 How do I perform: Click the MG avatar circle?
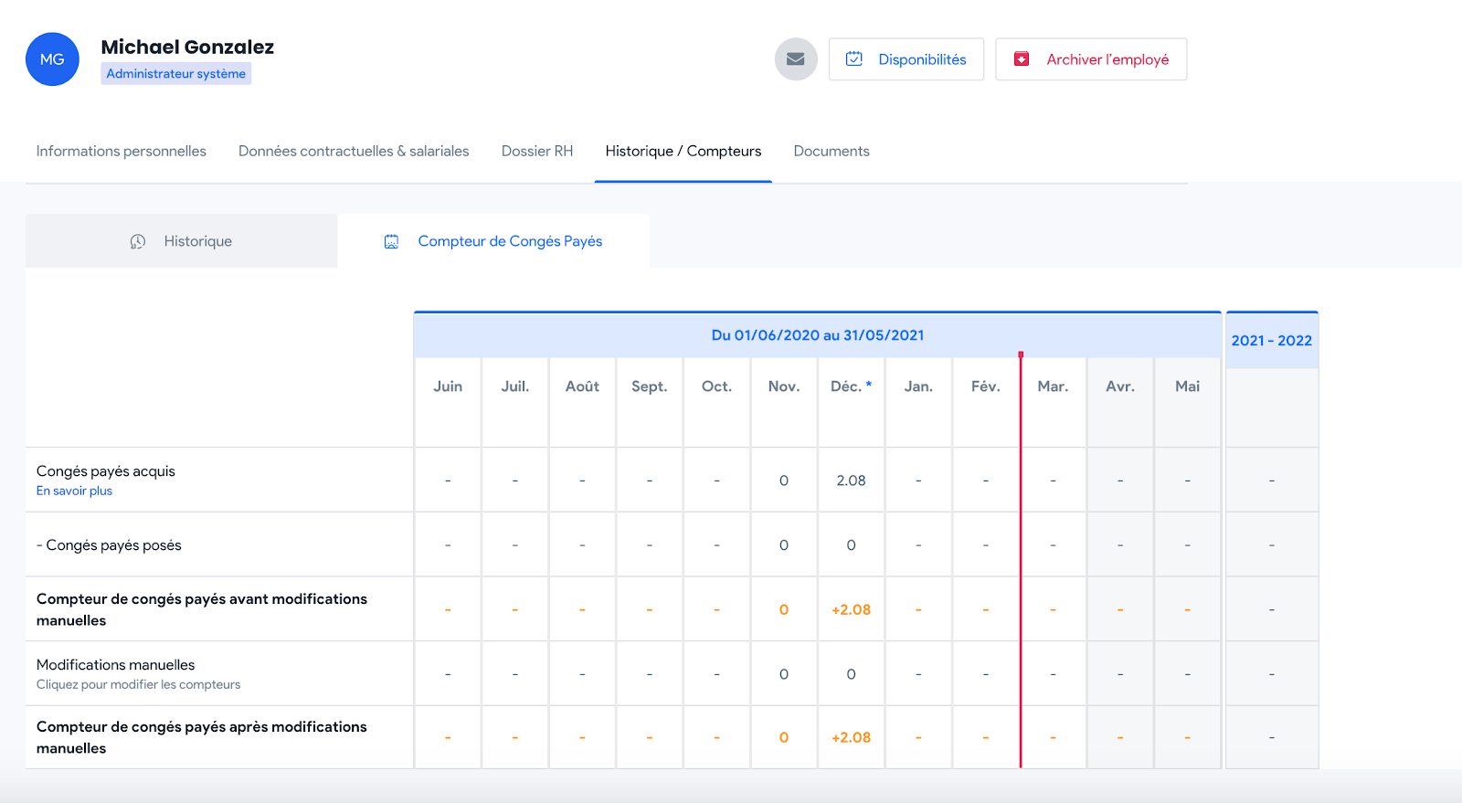[x=52, y=59]
